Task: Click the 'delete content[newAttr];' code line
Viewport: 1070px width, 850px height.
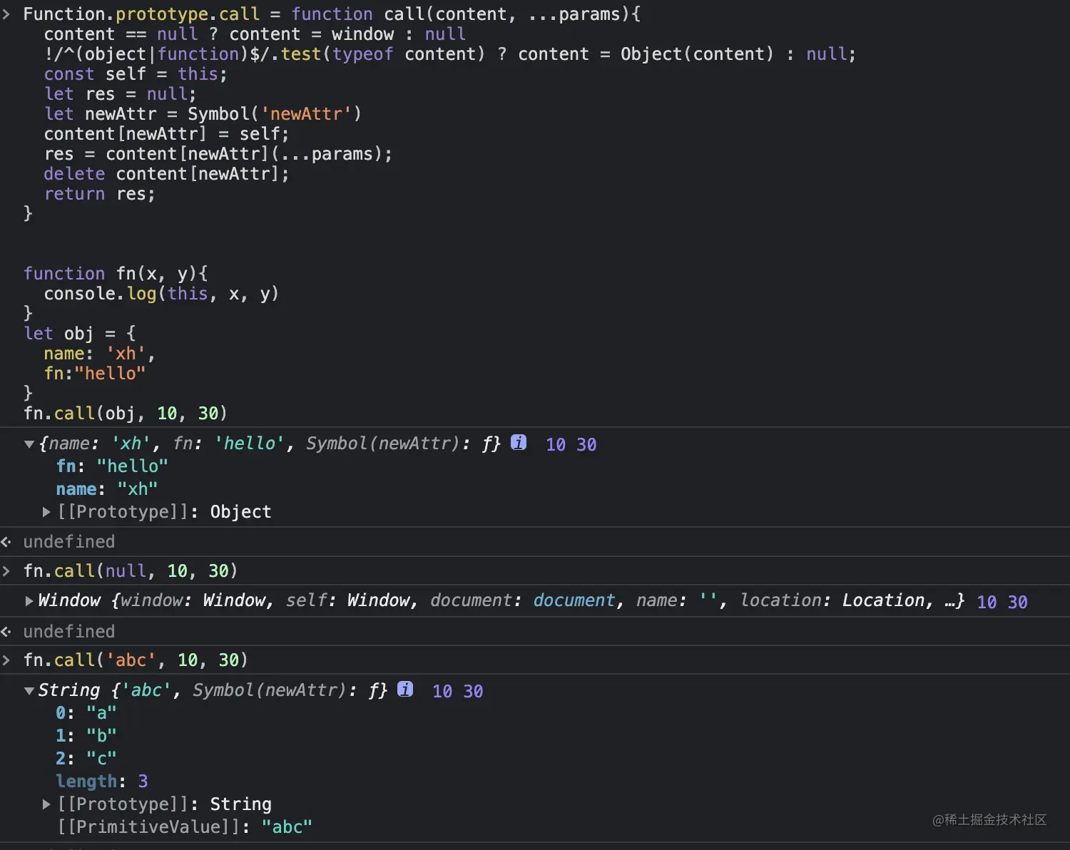Action: click(x=166, y=174)
